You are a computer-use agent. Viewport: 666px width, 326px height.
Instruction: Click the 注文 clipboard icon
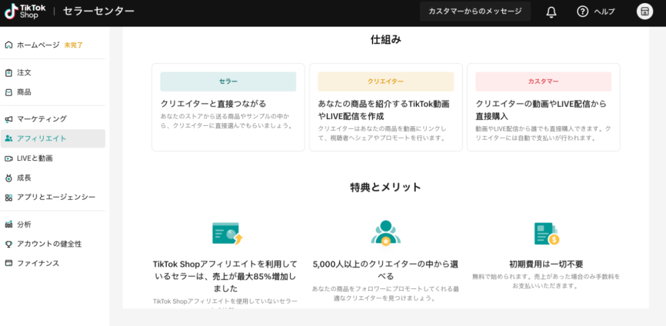tap(9, 73)
